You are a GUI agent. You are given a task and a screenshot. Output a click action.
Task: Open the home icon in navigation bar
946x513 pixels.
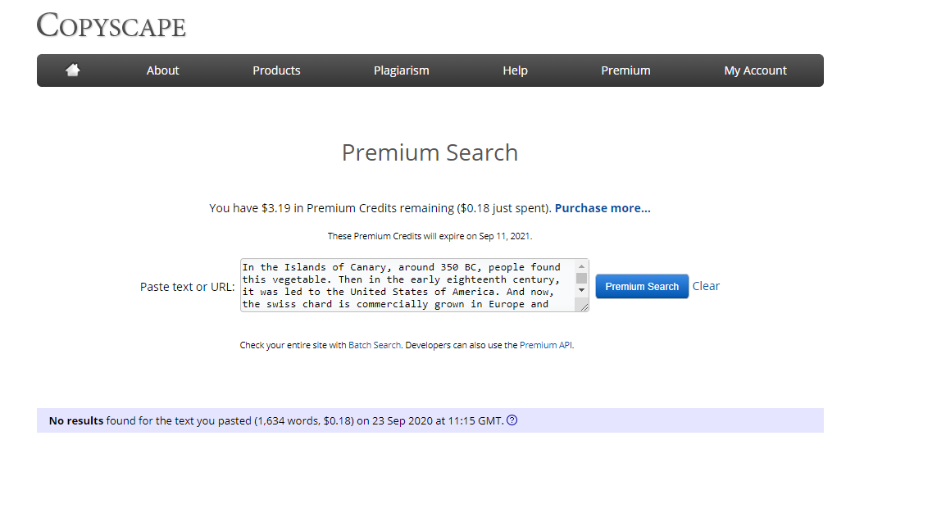pyautogui.click(x=72, y=70)
